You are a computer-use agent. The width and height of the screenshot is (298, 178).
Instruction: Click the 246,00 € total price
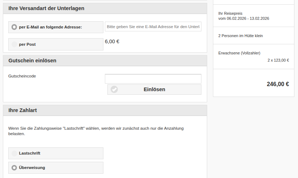277,84
